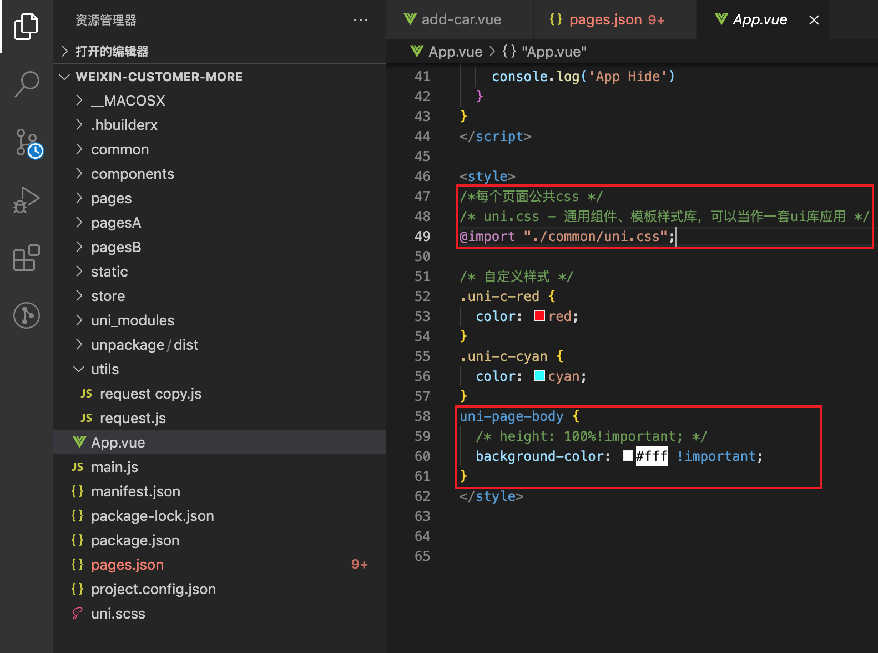
Task: Expand the uni_modules folder
Action: pyautogui.click(x=79, y=320)
